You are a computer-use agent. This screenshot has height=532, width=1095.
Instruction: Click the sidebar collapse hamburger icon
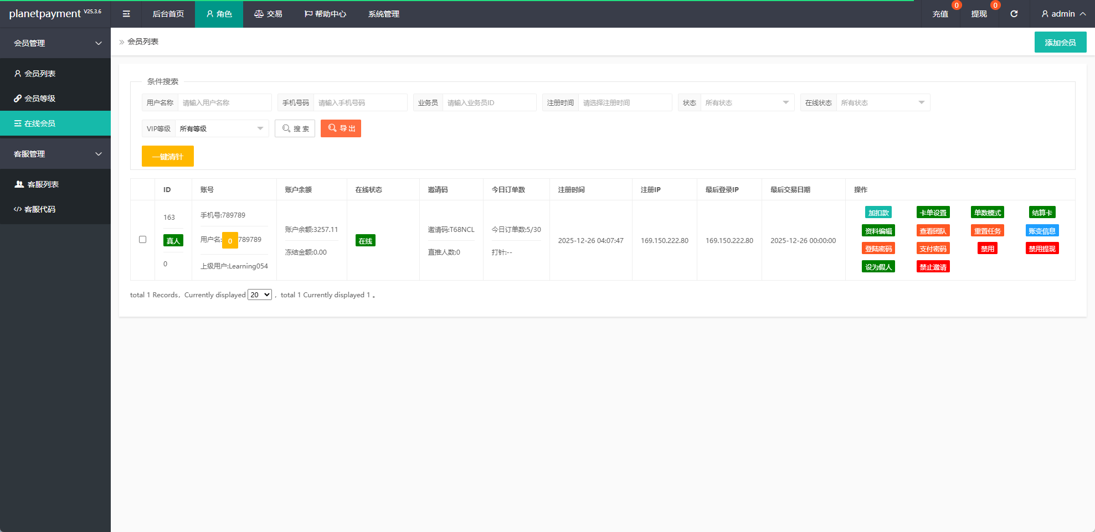[x=126, y=14]
